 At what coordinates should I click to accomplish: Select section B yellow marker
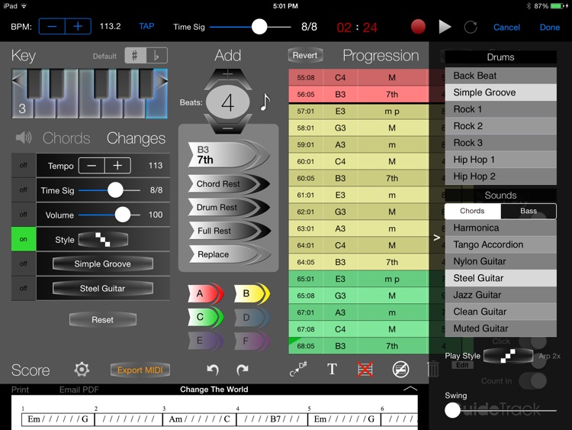point(252,294)
